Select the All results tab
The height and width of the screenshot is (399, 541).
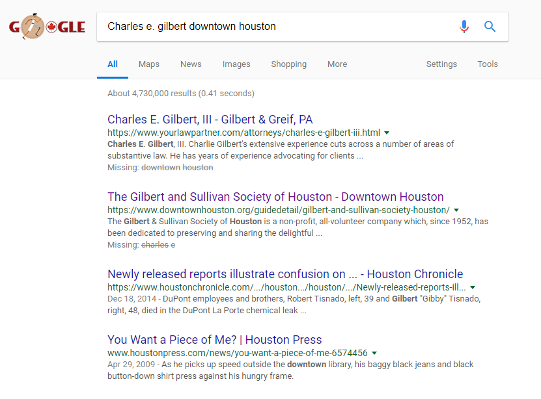pos(113,64)
